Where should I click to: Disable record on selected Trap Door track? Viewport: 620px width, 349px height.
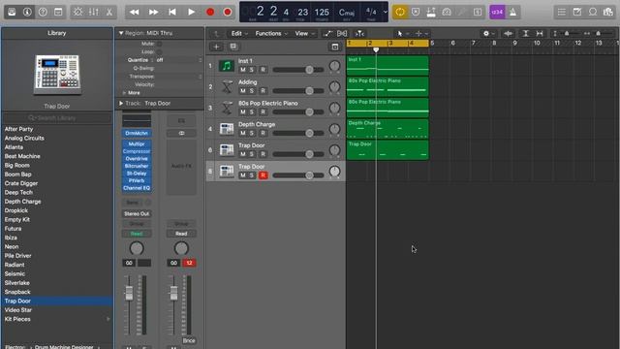[263, 175]
